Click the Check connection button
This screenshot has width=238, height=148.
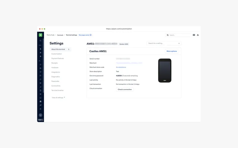coord(125,90)
